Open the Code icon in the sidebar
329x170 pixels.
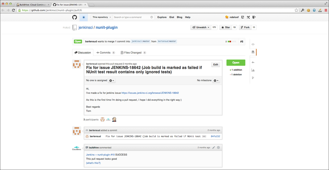tap(253, 44)
